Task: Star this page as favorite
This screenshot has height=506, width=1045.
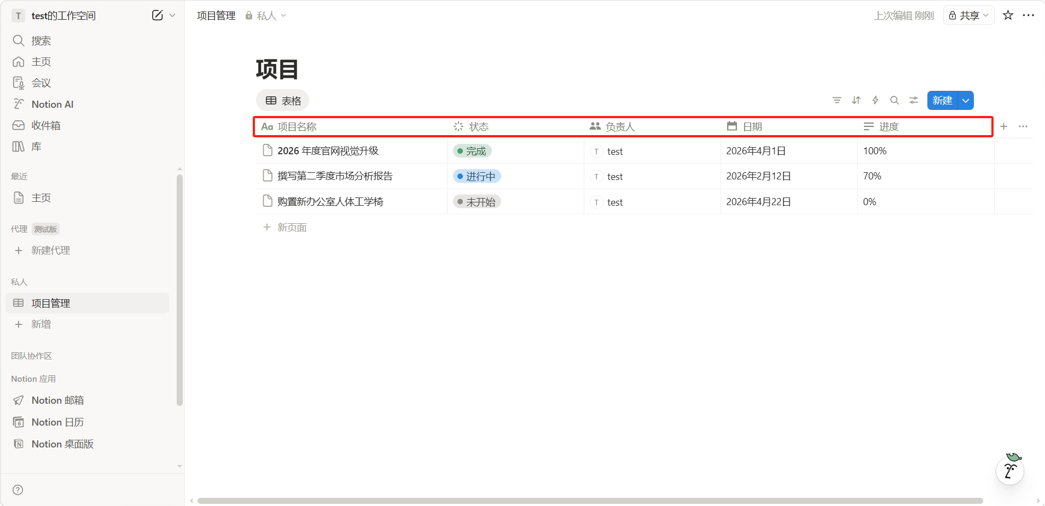Action: [1008, 15]
